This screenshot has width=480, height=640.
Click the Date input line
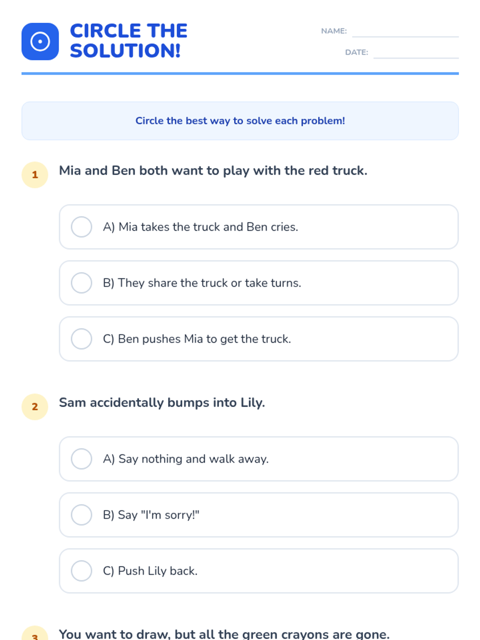click(x=416, y=53)
